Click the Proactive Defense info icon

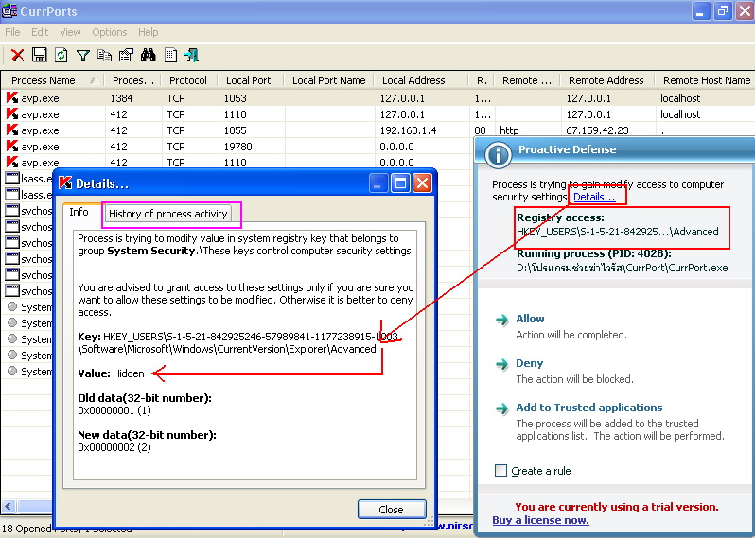(x=498, y=154)
